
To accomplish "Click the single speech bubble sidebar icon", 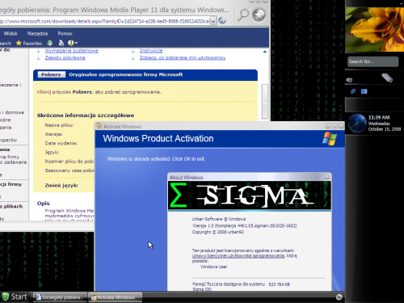I will point(349,80).
